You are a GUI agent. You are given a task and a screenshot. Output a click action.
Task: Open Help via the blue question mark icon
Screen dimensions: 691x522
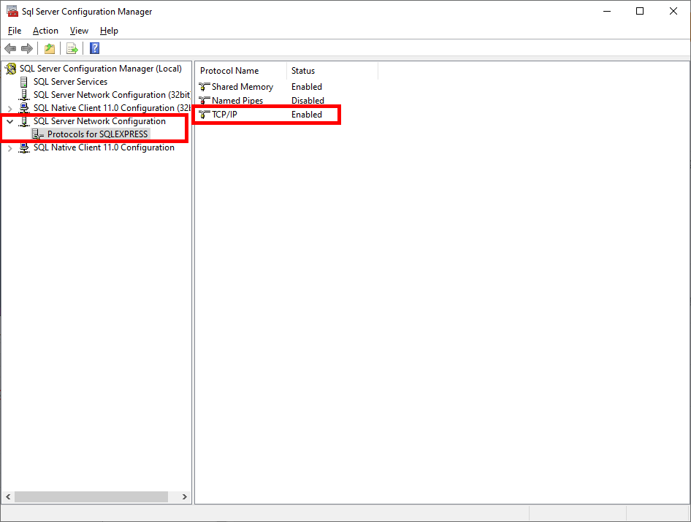(x=94, y=48)
